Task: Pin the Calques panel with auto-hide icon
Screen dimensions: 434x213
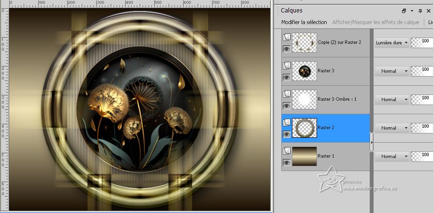Action: [420, 11]
